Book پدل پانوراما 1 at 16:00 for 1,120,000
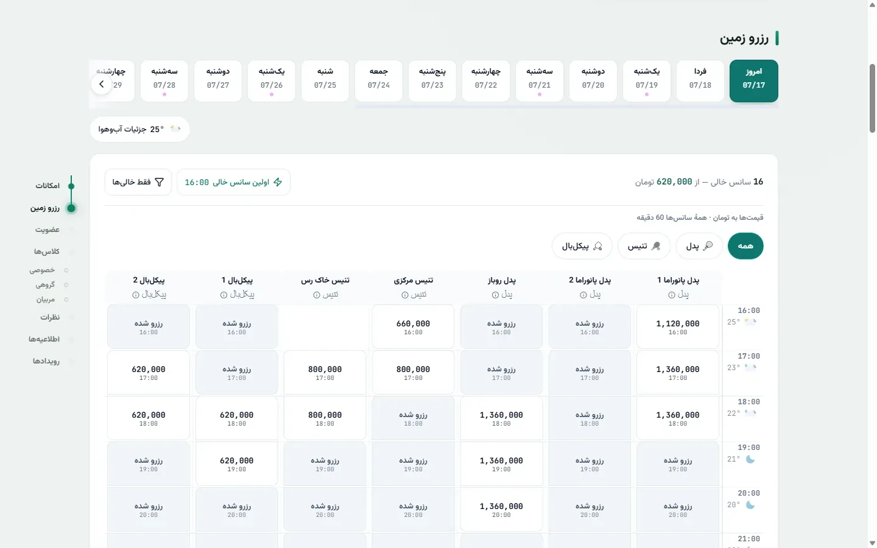 (x=678, y=327)
